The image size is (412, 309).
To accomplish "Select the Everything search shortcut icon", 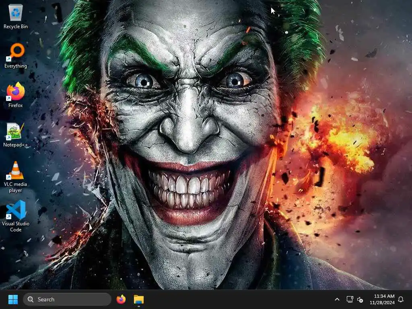I will 16,56.
